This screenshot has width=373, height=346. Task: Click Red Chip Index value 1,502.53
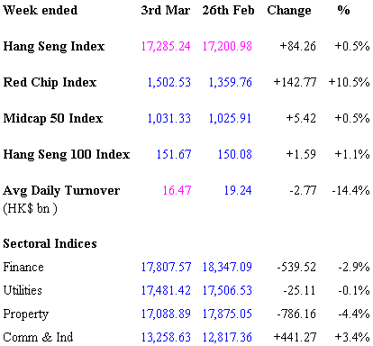(169, 82)
